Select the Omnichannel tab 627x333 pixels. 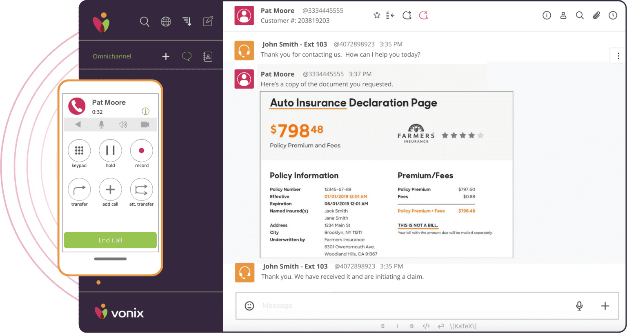click(x=112, y=56)
